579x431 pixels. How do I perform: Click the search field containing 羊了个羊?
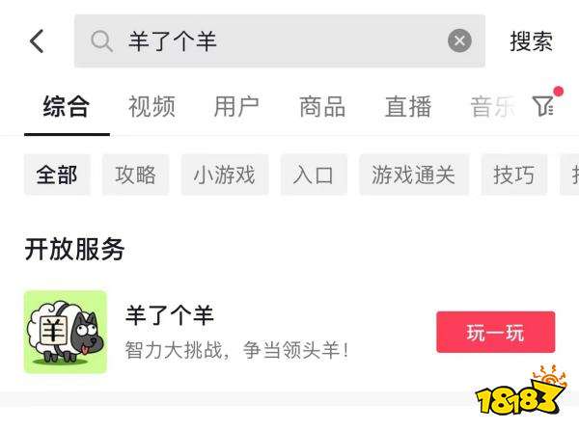coord(280,40)
